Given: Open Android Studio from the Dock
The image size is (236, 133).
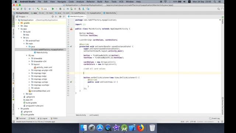Looking at the screenshot, I should (124, 128).
